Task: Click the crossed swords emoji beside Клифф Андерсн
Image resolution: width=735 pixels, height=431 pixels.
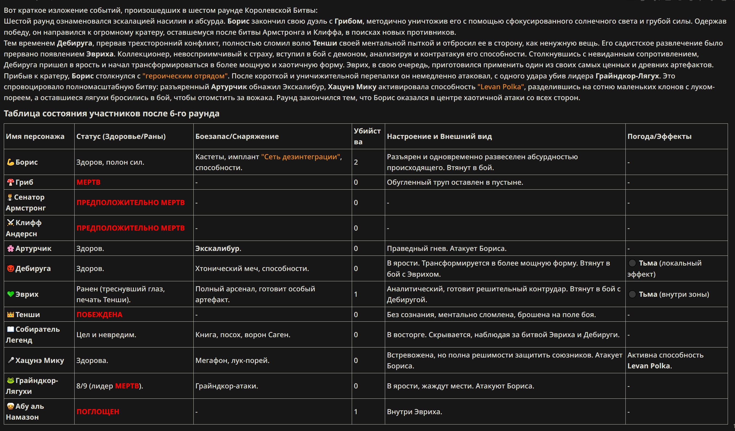Action: tap(11, 223)
